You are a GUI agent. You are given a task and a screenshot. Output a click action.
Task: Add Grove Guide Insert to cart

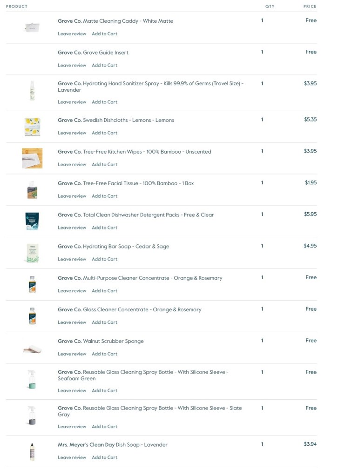104,66
